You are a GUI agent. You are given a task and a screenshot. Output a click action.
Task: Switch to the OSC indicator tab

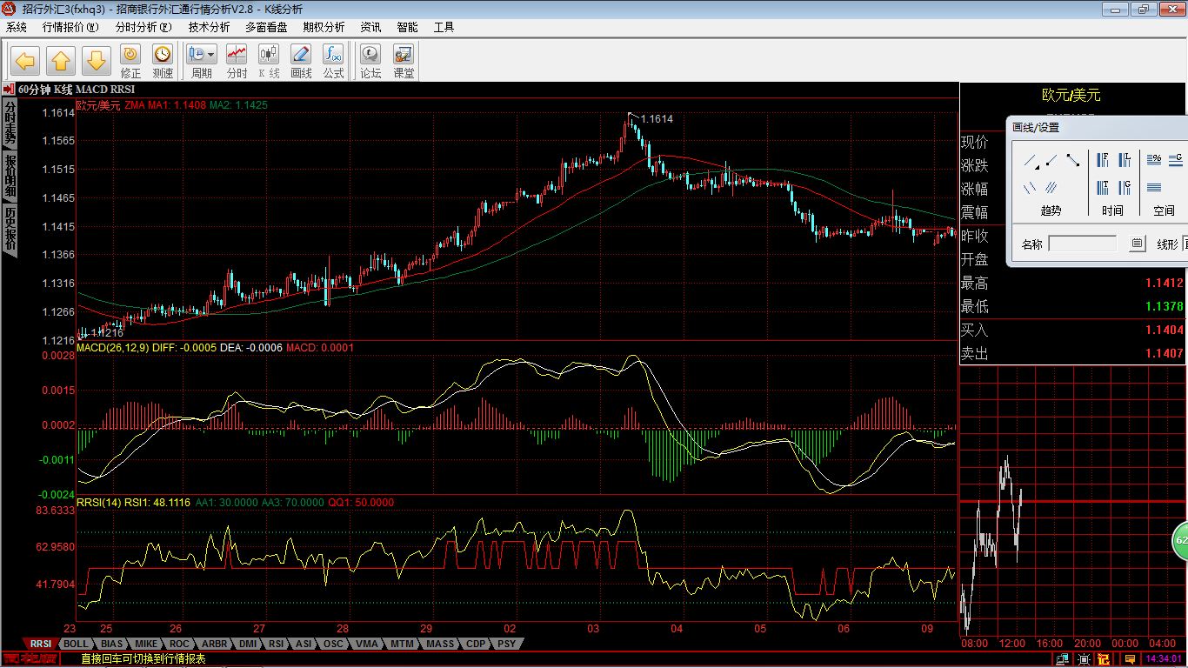pyautogui.click(x=333, y=644)
